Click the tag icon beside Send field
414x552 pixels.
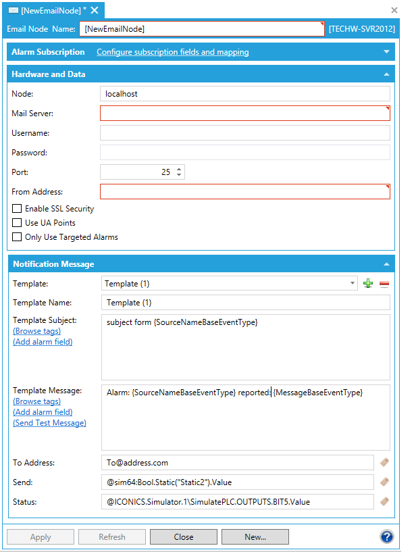tap(385, 482)
